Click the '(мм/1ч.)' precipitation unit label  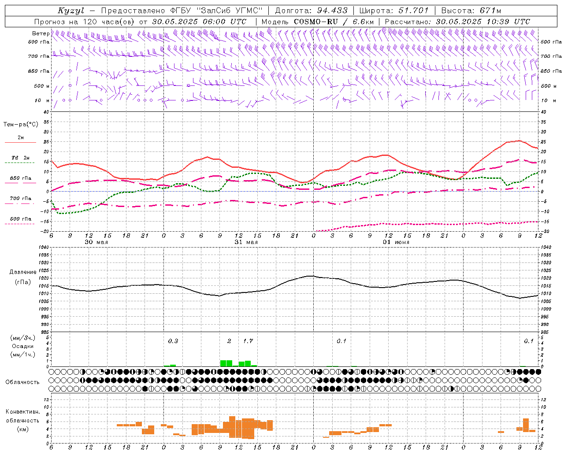tap(23, 355)
